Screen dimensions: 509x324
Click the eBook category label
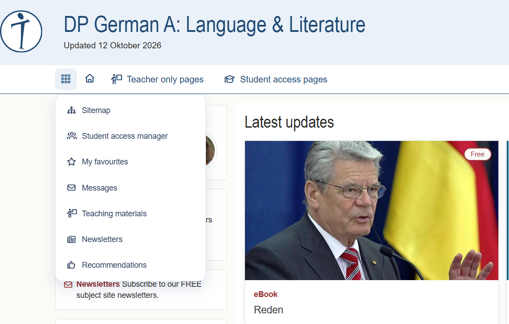(265, 294)
